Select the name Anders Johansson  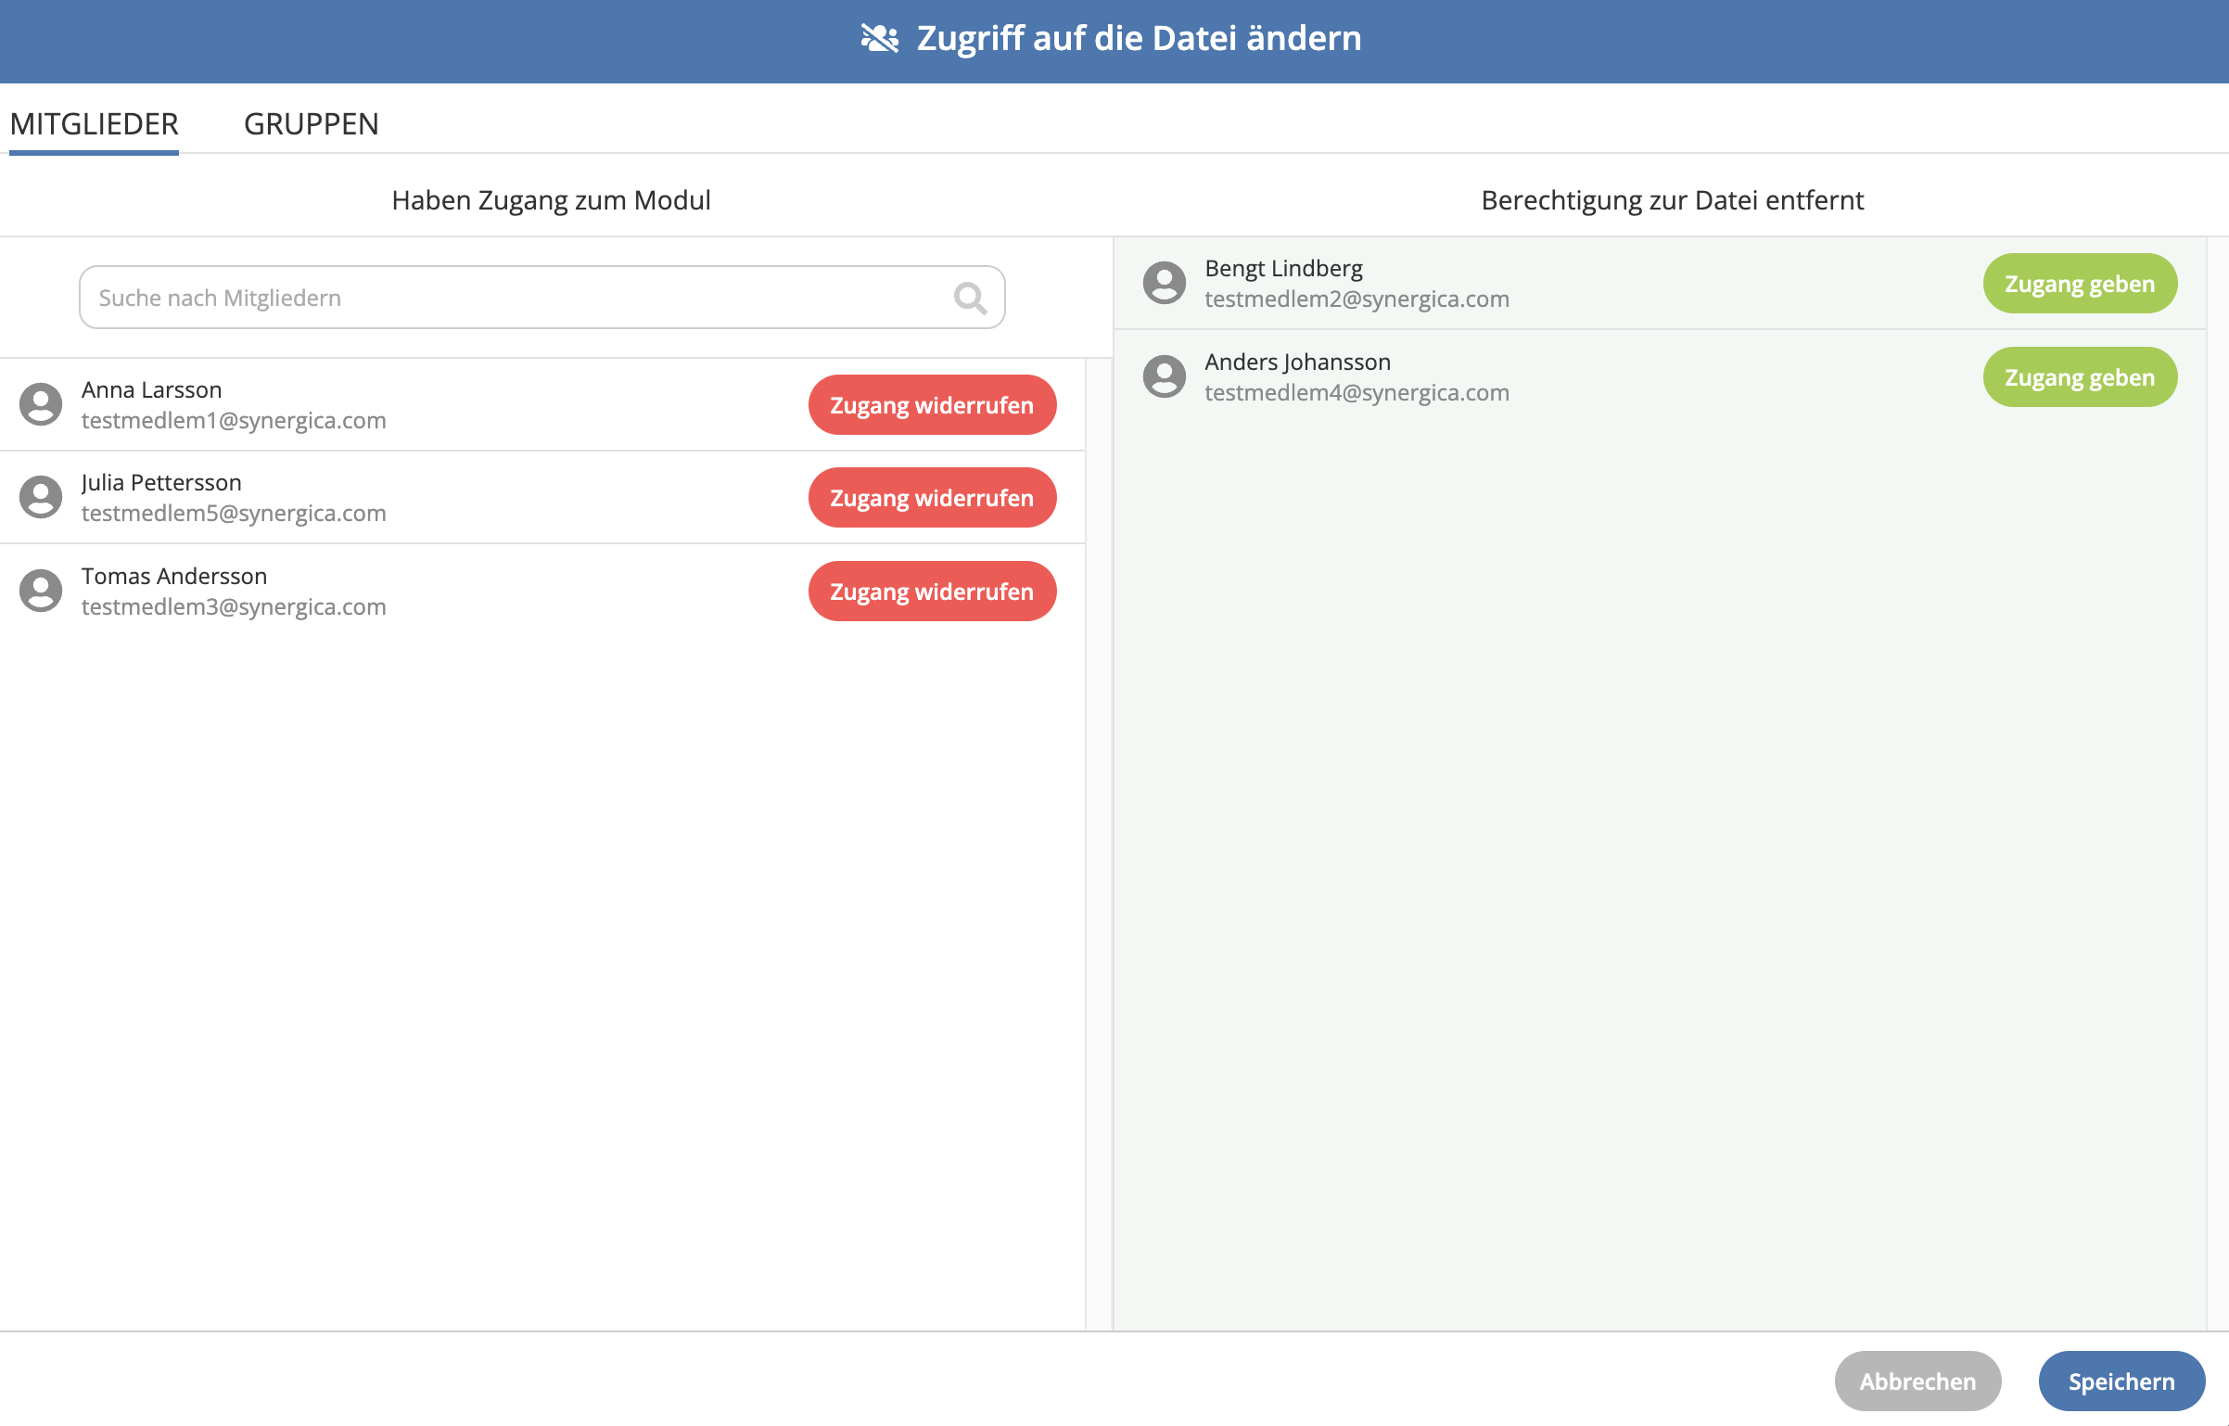[1297, 362]
